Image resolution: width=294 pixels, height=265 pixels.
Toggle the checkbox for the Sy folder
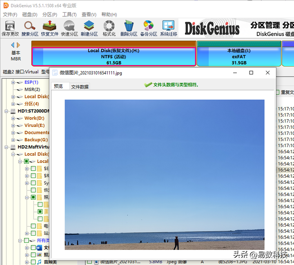click(x=33, y=183)
